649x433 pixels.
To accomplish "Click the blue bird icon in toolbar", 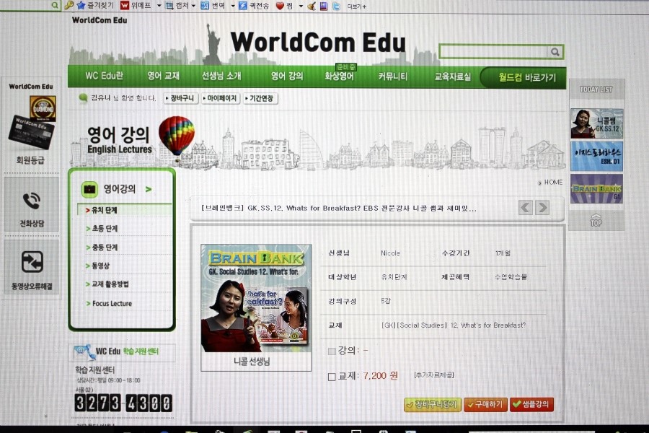I will point(336,6).
